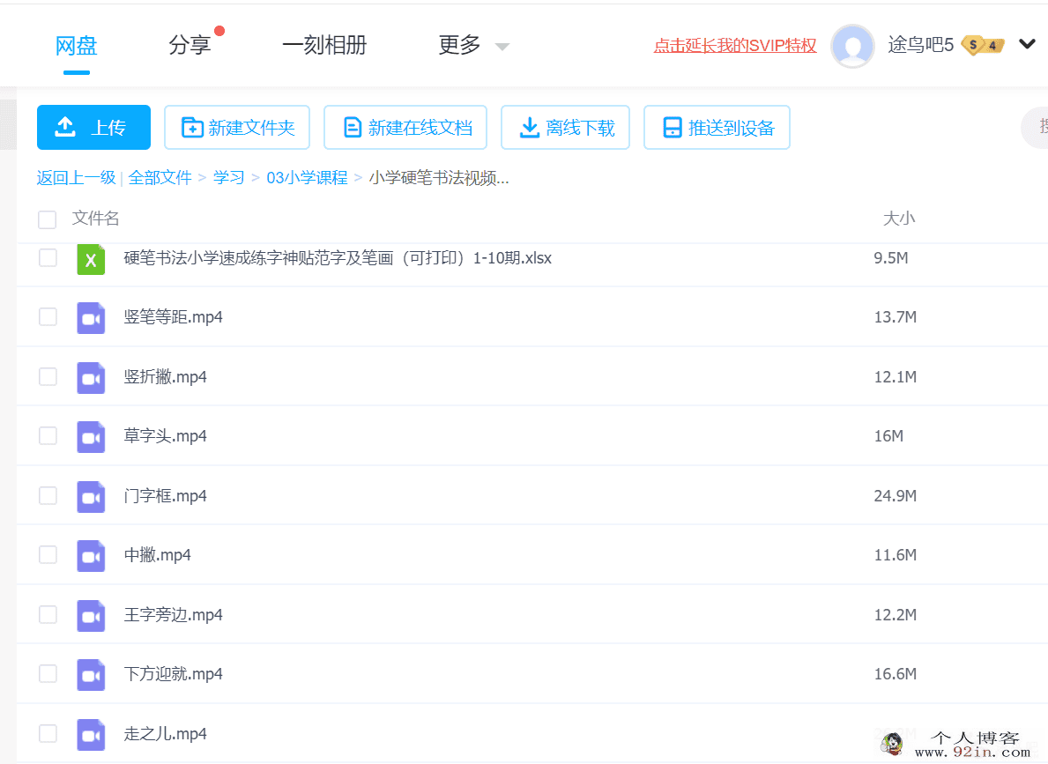
Task: Check the box beside 中撇.mp4
Action: 48,555
